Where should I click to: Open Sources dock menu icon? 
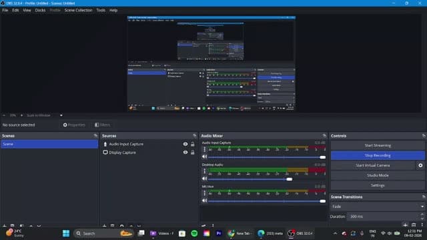(x=194, y=135)
